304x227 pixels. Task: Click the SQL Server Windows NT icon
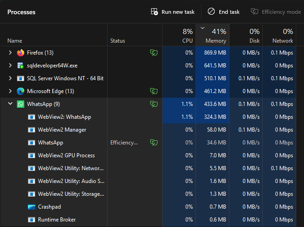pos(21,78)
